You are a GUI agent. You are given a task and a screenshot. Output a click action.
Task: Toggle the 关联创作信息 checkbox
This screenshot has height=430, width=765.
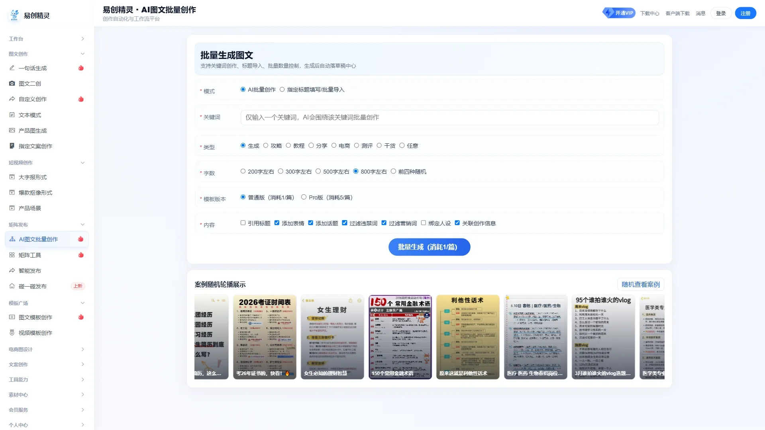pyautogui.click(x=457, y=223)
